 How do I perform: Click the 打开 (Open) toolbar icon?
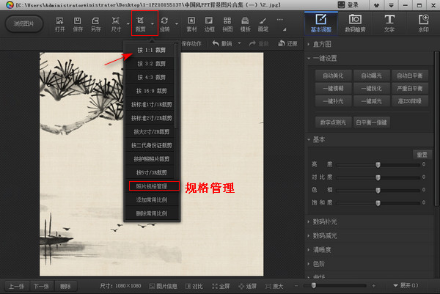coord(59,24)
